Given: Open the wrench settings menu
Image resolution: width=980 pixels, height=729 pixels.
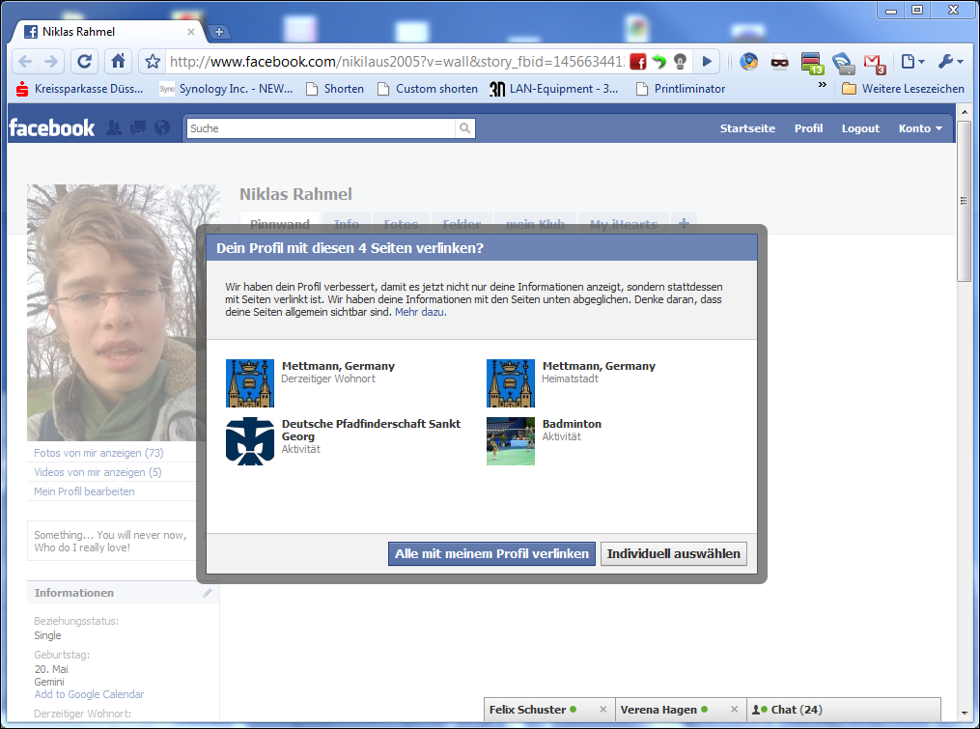Looking at the screenshot, I should (951, 61).
